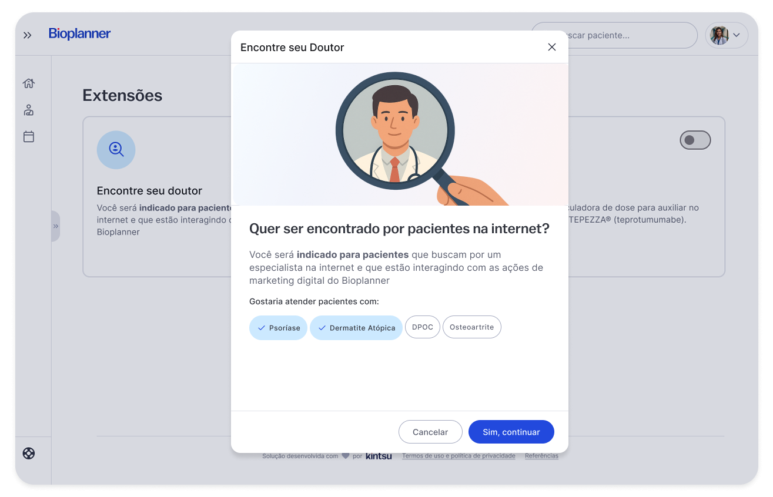
Task: Open Termos de uso e política de privacidade
Action: pyautogui.click(x=459, y=456)
